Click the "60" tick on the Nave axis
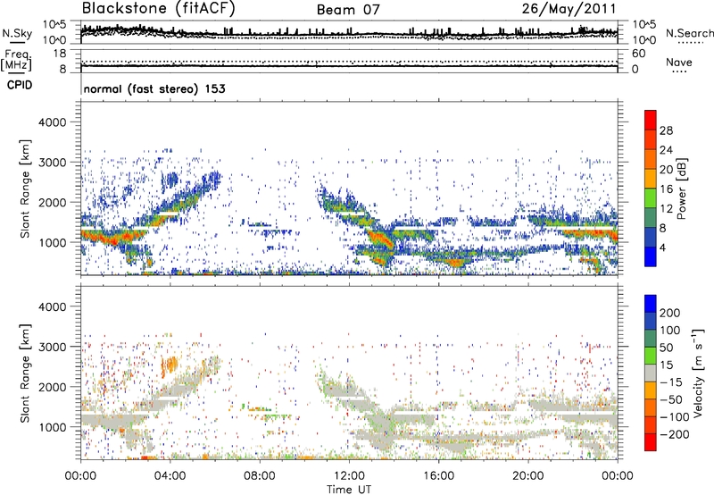Image resolution: width=714 pixels, height=495 pixels. pos(638,54)
